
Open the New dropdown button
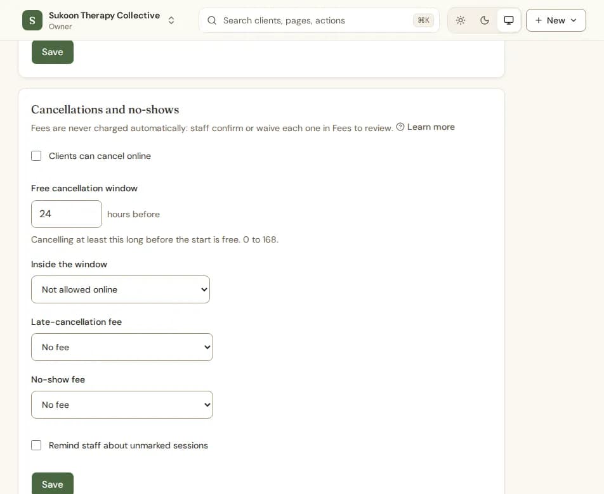pyautogui.click(x=556, y=20)
